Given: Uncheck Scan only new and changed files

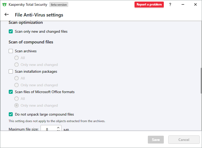Looking at the screenshot, I should [11, 32].
